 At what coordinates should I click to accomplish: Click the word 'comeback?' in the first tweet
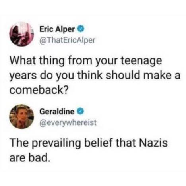tap(39, 90)
